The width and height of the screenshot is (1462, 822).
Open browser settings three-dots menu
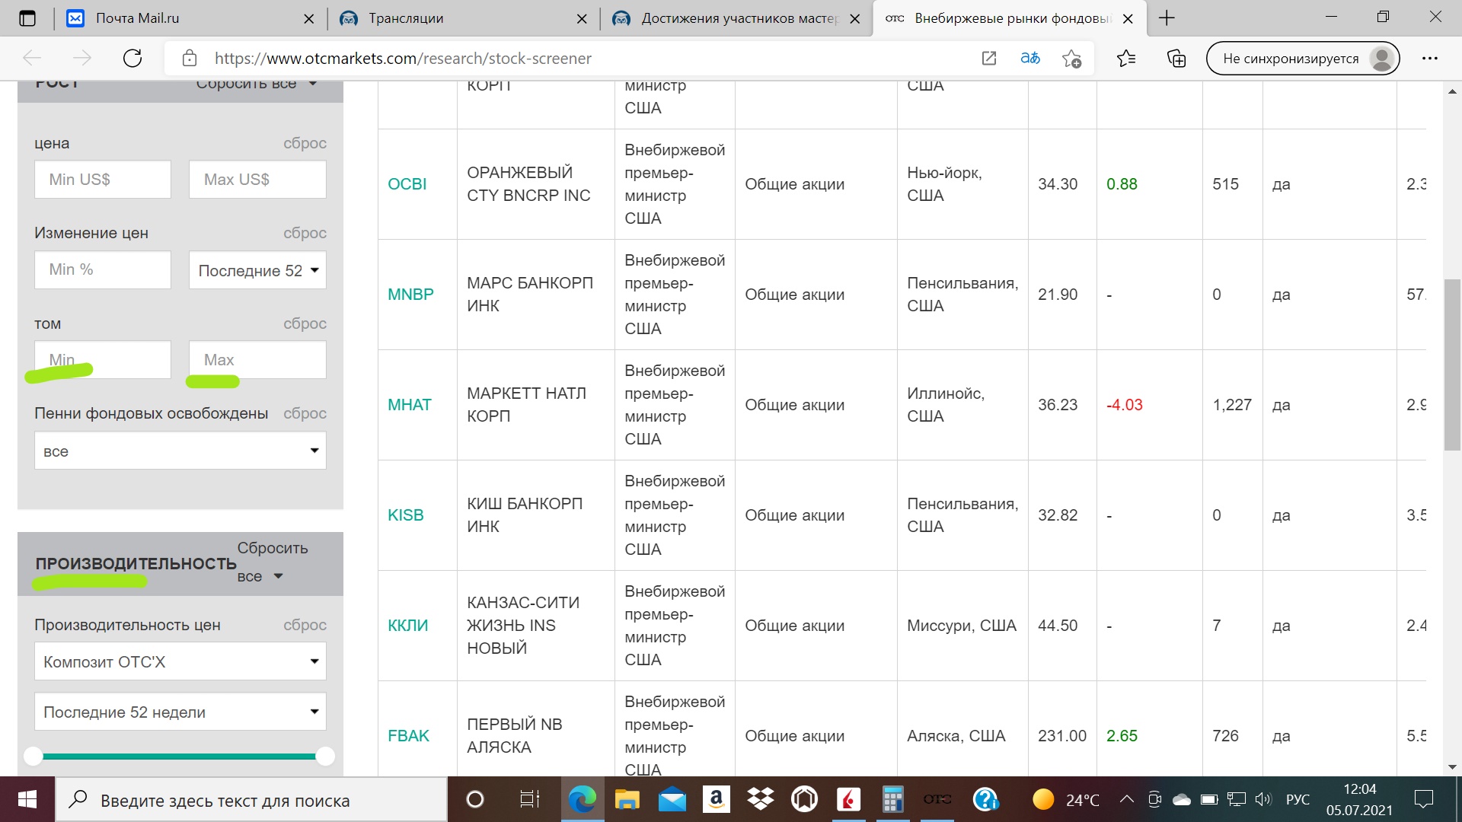click(1429, 59)
